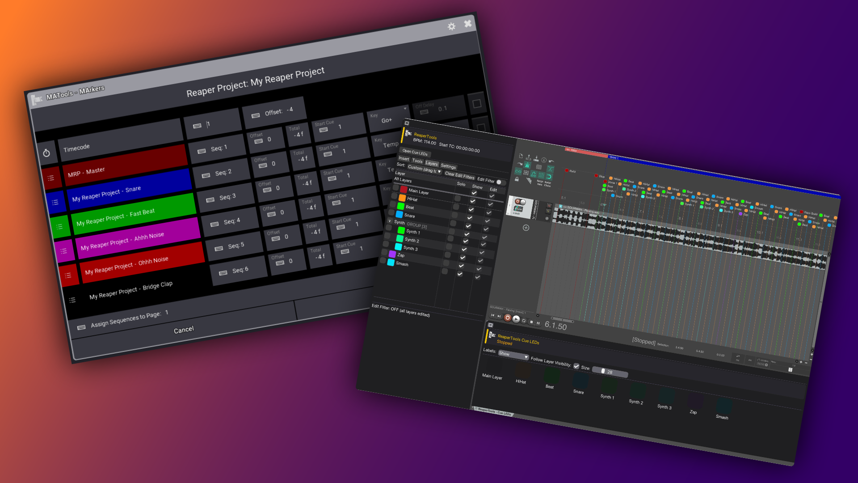This screenshot has width=858, height=483.
Task: Switch to the Insert tab in ReaperTools
Action: pyautogui.click(x=404, y=158)
